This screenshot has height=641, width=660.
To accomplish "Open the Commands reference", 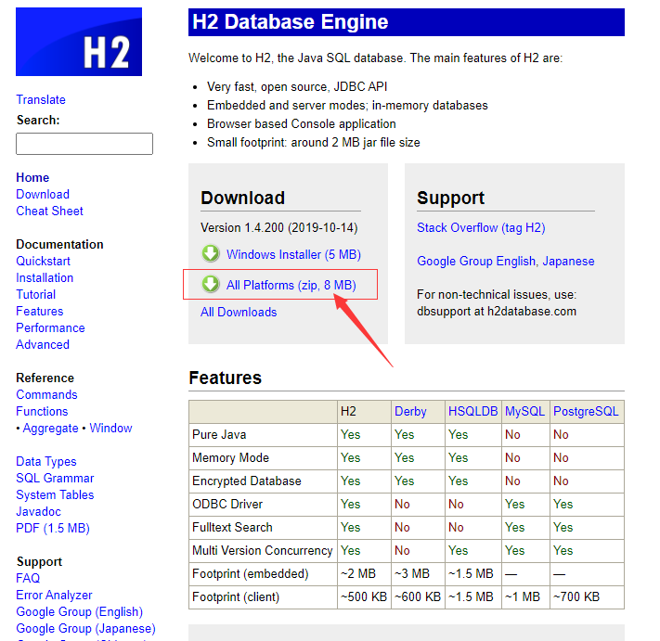I will coord(46,394).
